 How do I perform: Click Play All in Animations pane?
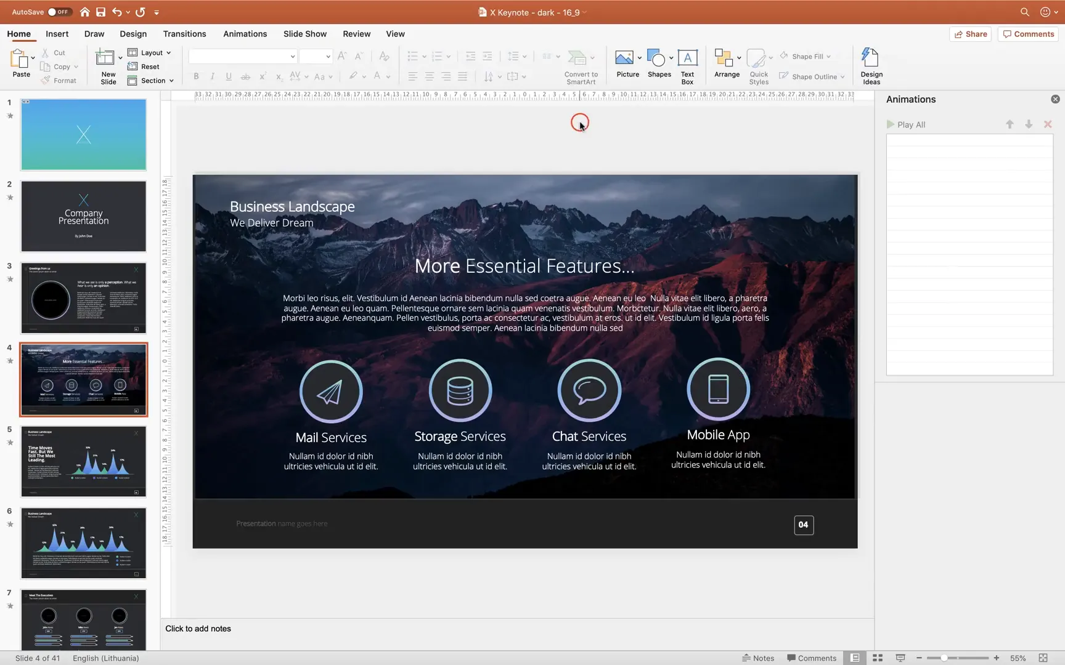pos(907,124)
